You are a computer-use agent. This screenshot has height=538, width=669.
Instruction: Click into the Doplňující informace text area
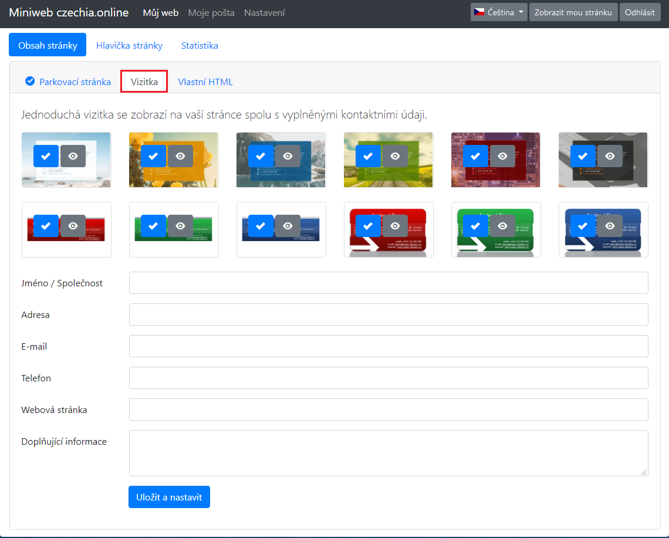tap(388, 453)
